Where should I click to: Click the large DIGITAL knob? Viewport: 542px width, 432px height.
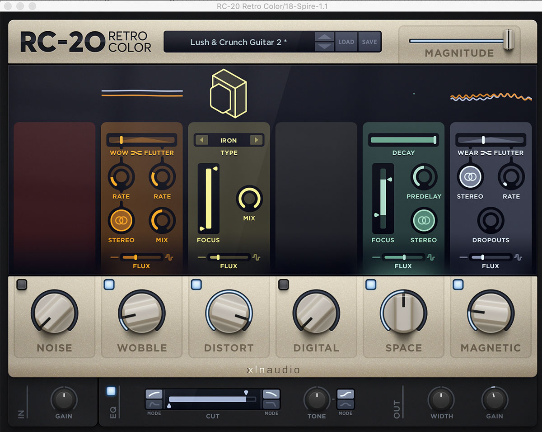point(316,313)
